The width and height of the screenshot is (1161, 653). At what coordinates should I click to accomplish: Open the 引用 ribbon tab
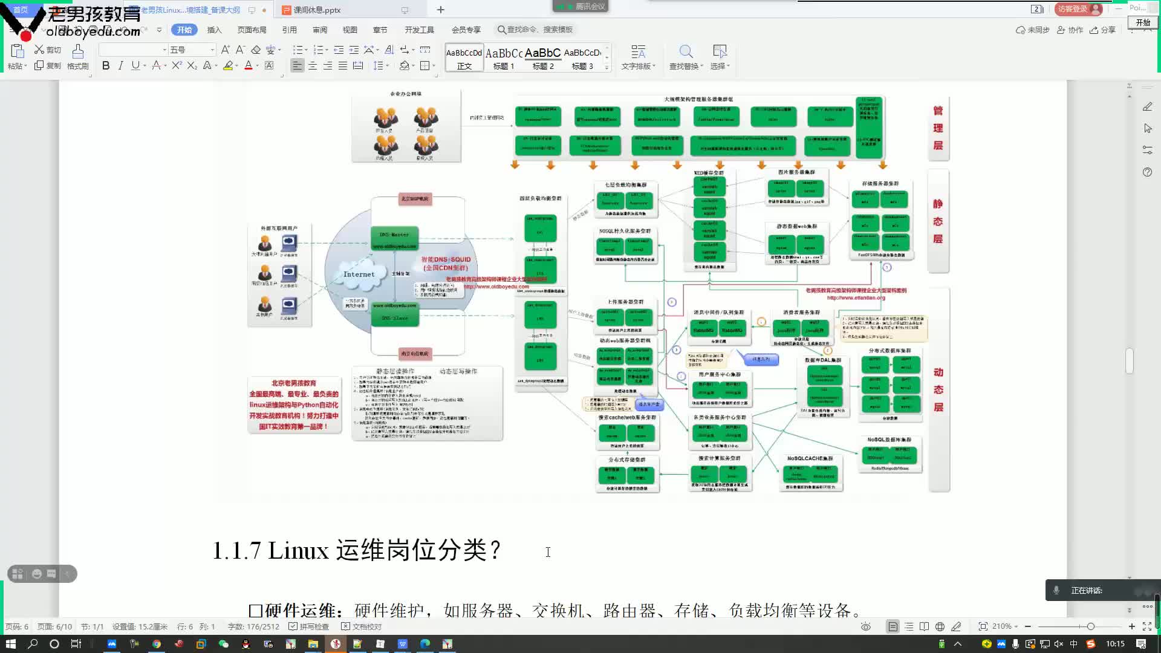(289, 30)
